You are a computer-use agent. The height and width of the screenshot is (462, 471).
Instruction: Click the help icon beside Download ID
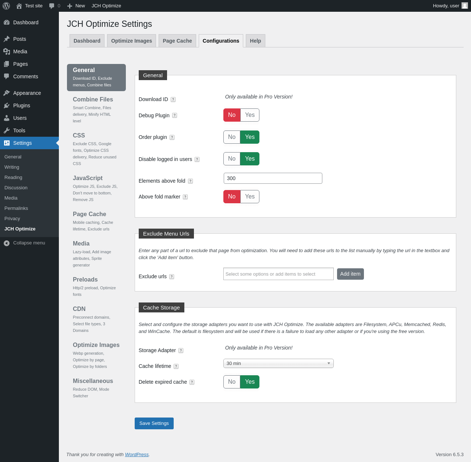pyautogui.click(x=173, y=100)
